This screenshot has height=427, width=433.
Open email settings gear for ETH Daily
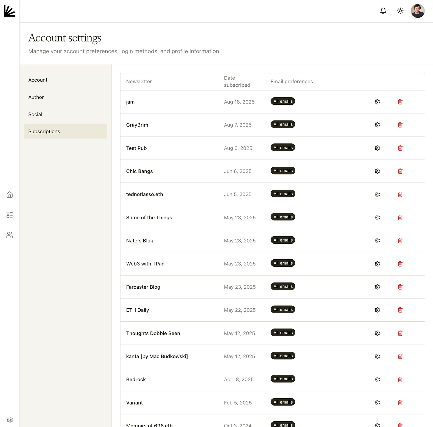point(377,310)
